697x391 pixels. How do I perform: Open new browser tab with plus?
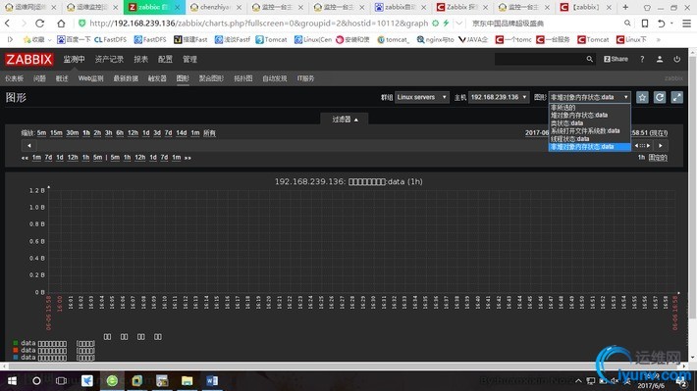(625, 7)
